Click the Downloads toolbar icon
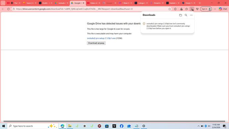The height and width of the screenshot is (129, 229). (x=192, y=9)
